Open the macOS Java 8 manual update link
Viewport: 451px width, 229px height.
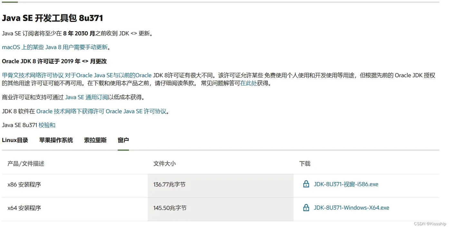tap(55, 47)
